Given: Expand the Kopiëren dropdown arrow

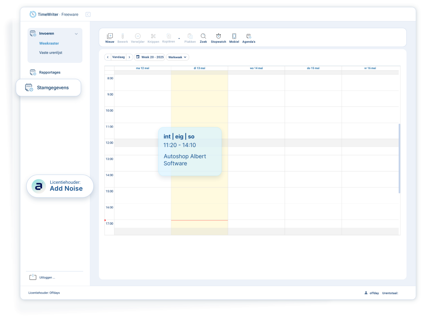Looking at the screenshot, I should (x=179, y=39).
